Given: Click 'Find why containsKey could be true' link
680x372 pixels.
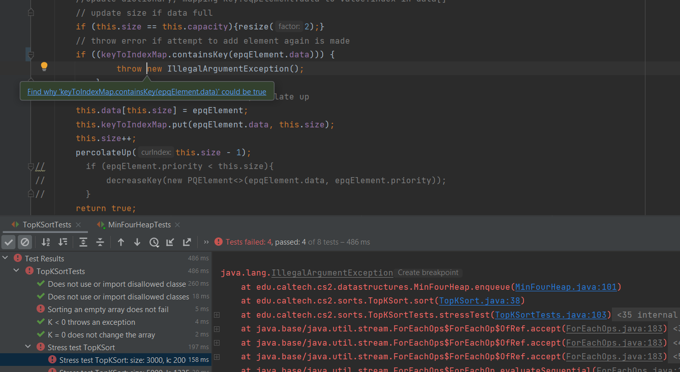Looking at the screenshot, I should pos(146,92).
